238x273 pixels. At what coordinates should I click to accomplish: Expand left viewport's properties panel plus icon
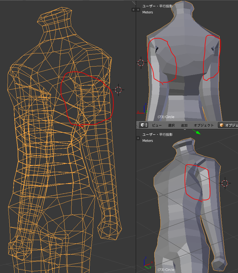[x=133, y=10]
